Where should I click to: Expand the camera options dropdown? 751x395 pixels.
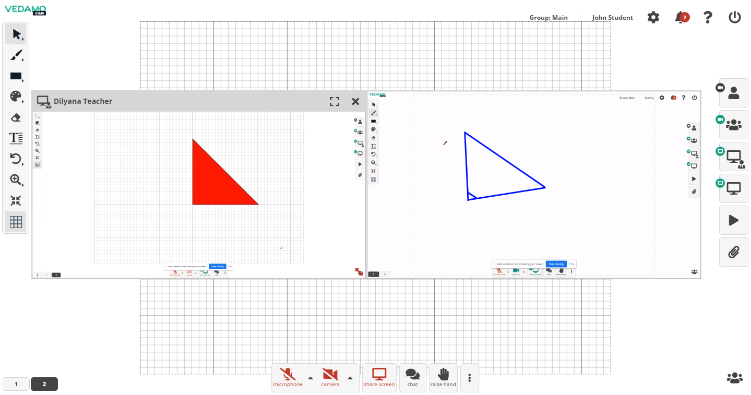point(351,377)
